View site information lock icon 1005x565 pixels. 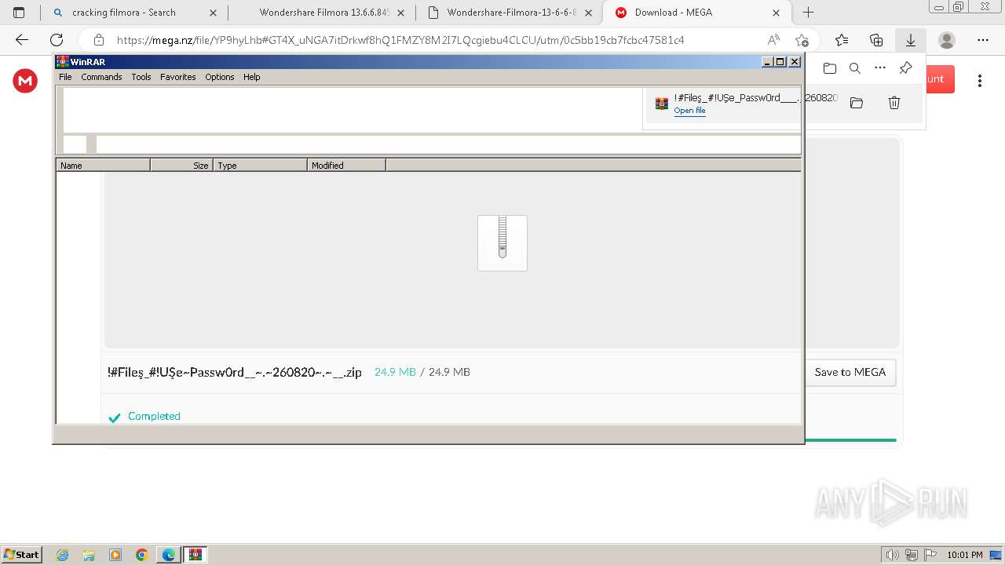[x=99, y=40]
